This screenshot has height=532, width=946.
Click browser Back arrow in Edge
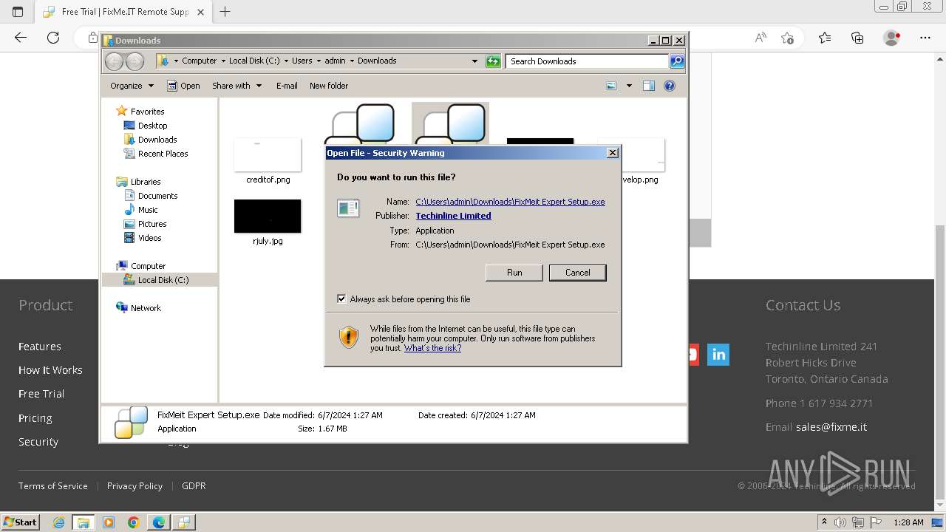tap(21, 38)
